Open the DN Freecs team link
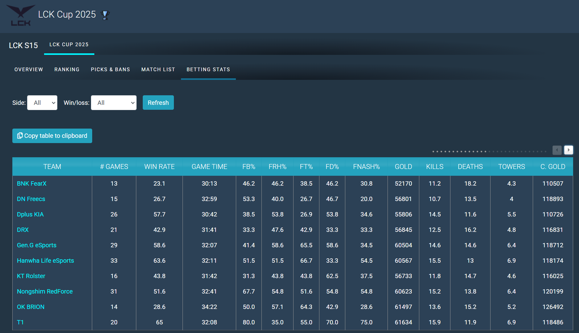 [x=31, y=199]
